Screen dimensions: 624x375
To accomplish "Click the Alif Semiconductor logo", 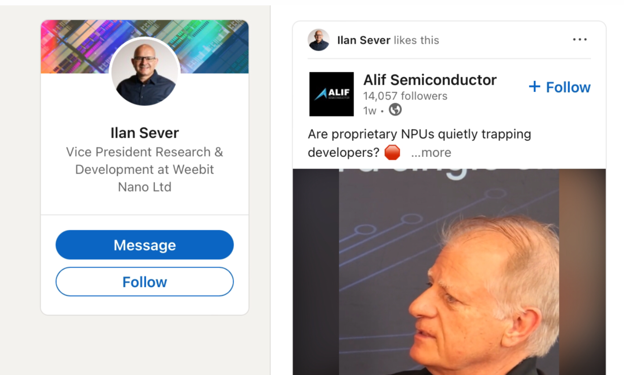I will pos(331,94).
